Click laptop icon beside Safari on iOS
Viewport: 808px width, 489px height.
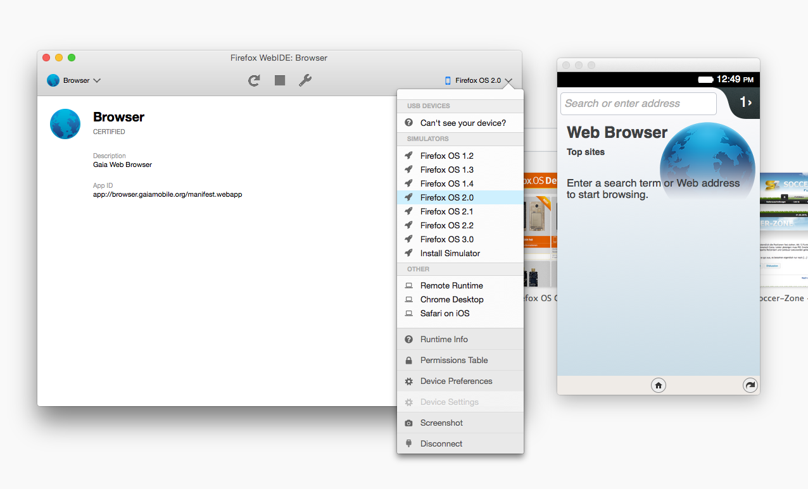[409, 314]
